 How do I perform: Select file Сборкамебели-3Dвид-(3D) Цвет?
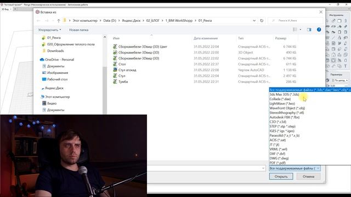143,47
